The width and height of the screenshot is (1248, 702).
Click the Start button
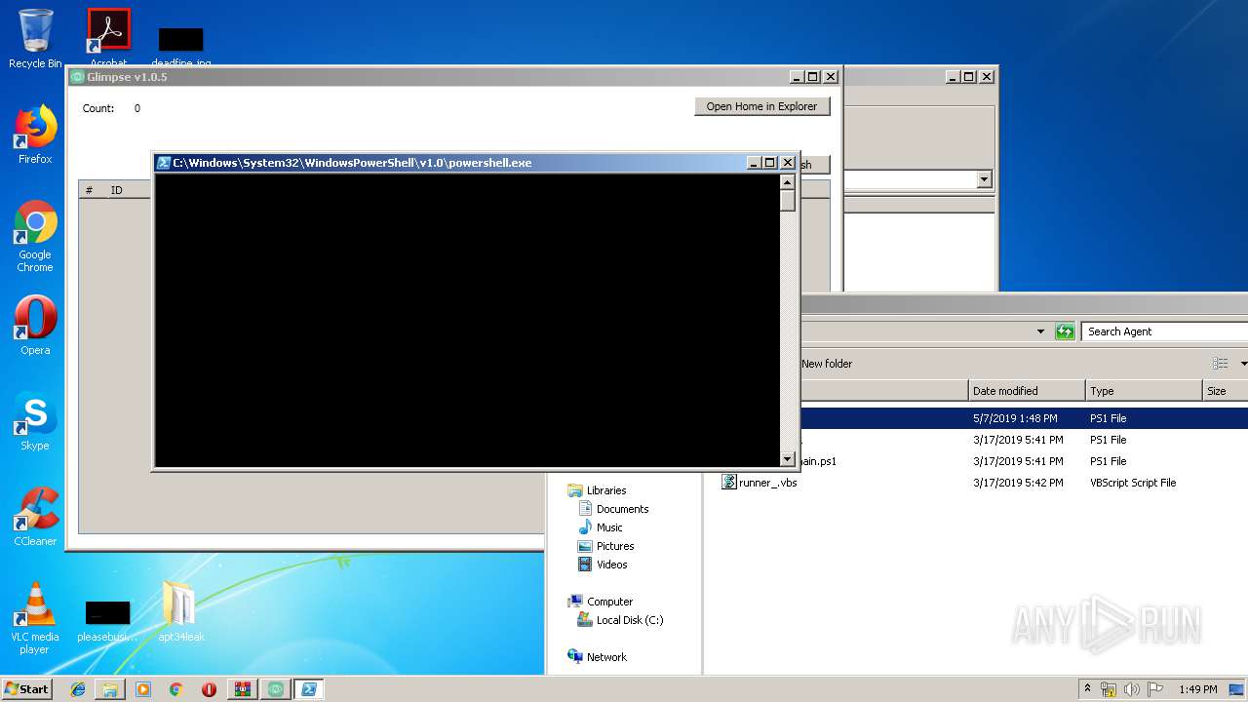click(x=26, y=688)
